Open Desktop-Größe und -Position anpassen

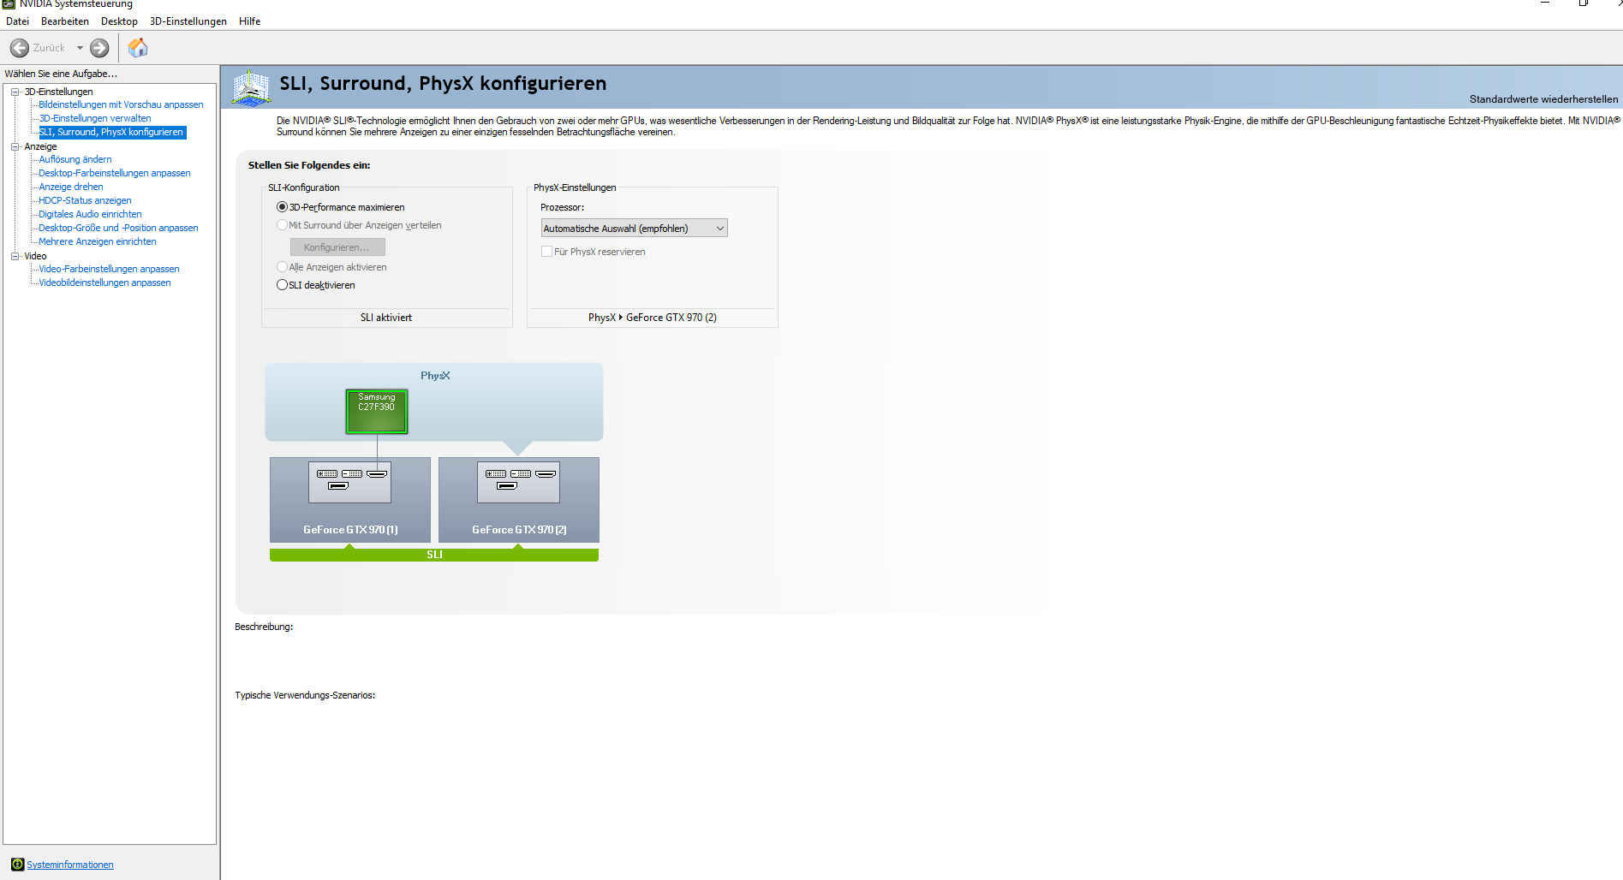pyautogui.click(x=118, y=228)
